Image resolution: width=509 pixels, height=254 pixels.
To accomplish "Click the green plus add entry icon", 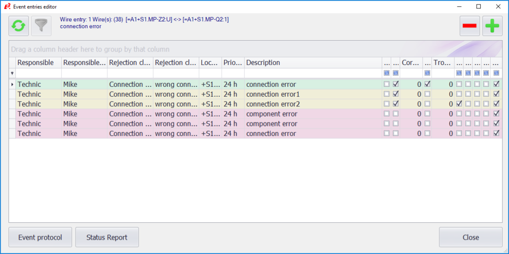I will [493, 26].
